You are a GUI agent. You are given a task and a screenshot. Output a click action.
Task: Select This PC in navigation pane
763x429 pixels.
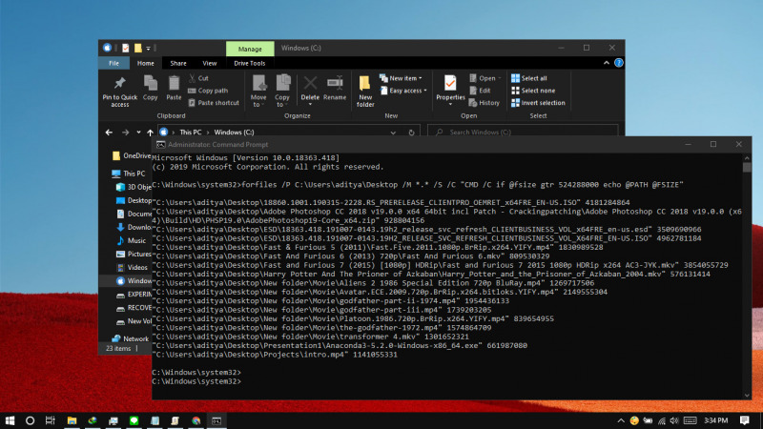(x=129, y=174)
